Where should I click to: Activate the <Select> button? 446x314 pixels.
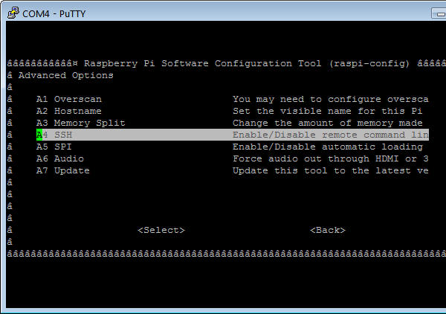(161, 230)
